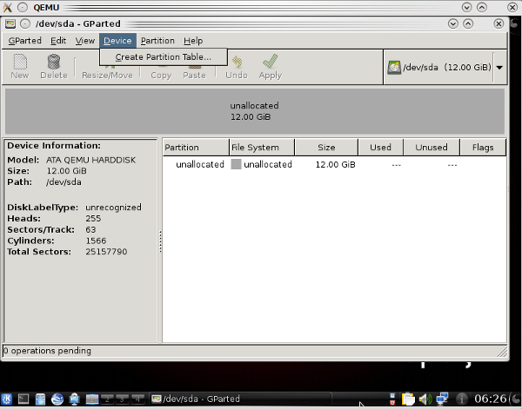
Task: Open the clipboard (Klipper) tray icon
Action: [408, 399]
